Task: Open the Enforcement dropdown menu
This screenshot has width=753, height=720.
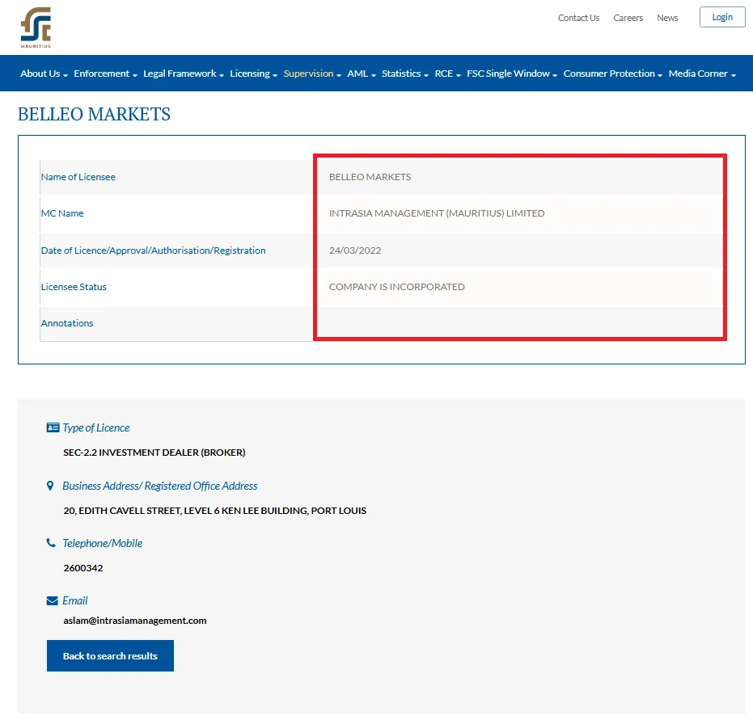Action: 105,74
